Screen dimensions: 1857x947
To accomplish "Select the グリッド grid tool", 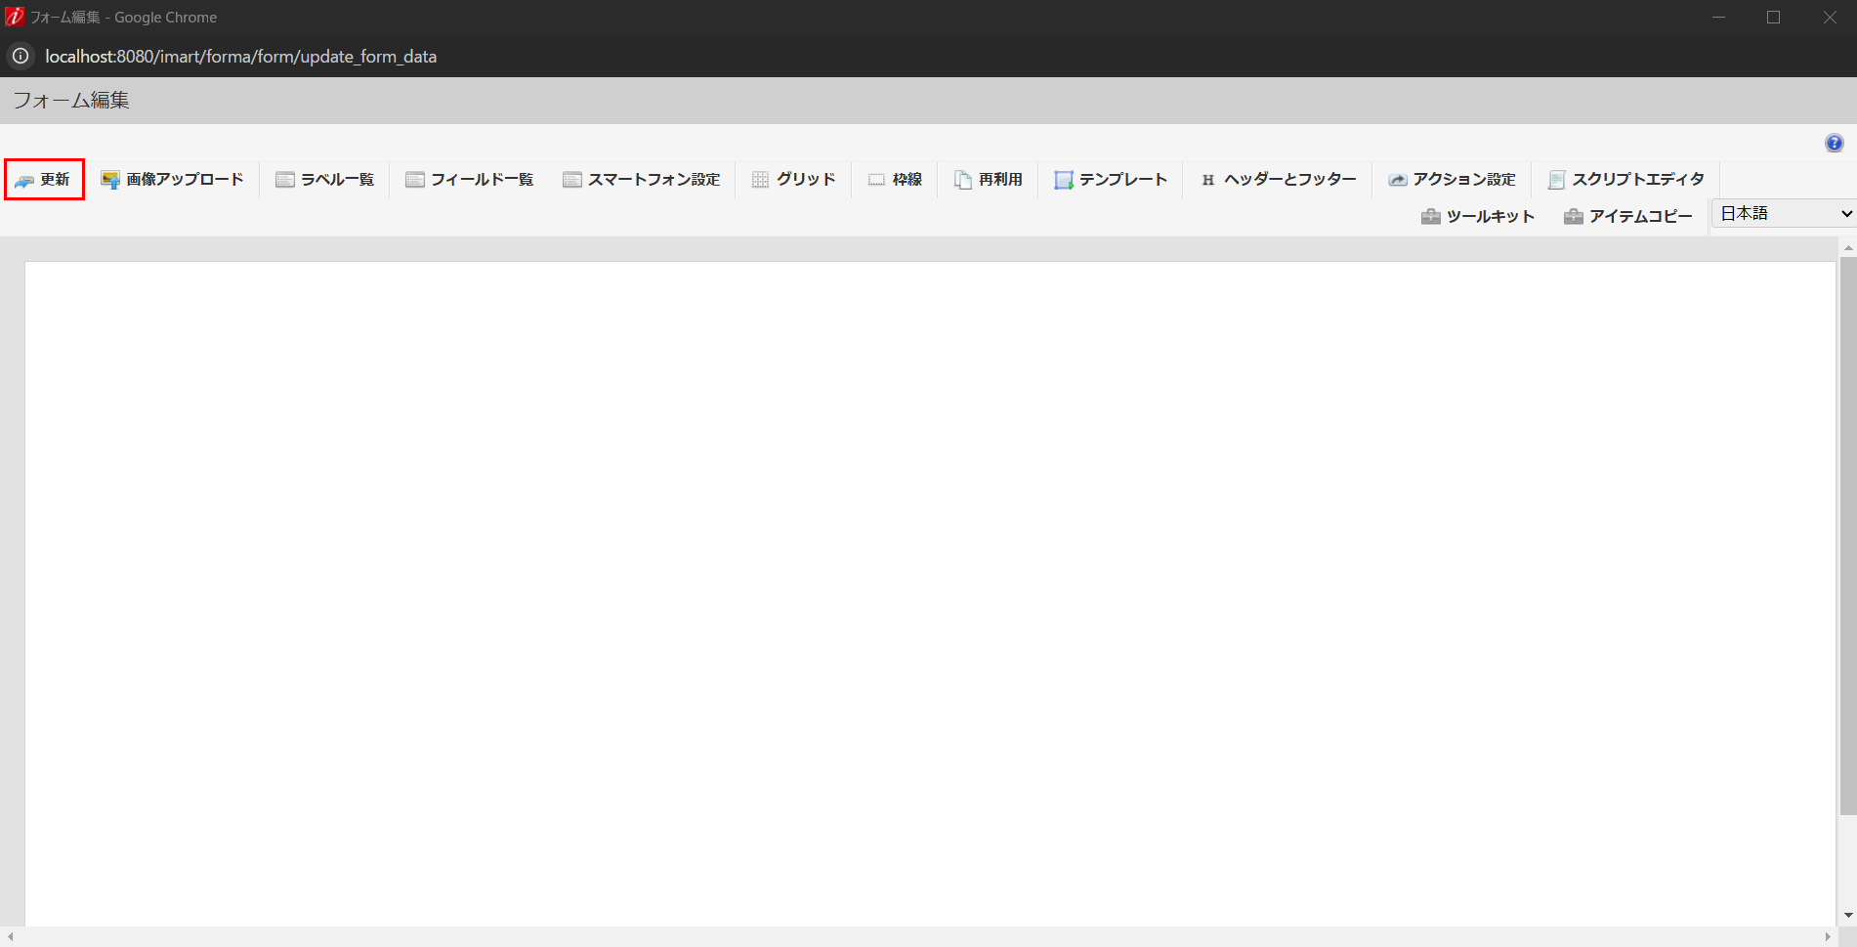I will pos(793,179).
